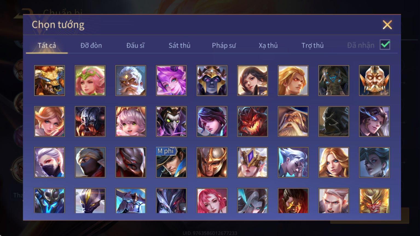
Task: Select the wizard with hat and long beard
Action: 293,121
